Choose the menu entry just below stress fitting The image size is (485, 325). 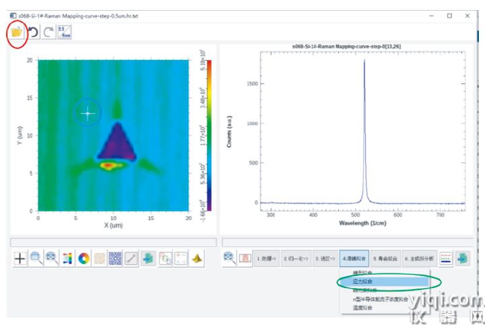click(384, 290)
